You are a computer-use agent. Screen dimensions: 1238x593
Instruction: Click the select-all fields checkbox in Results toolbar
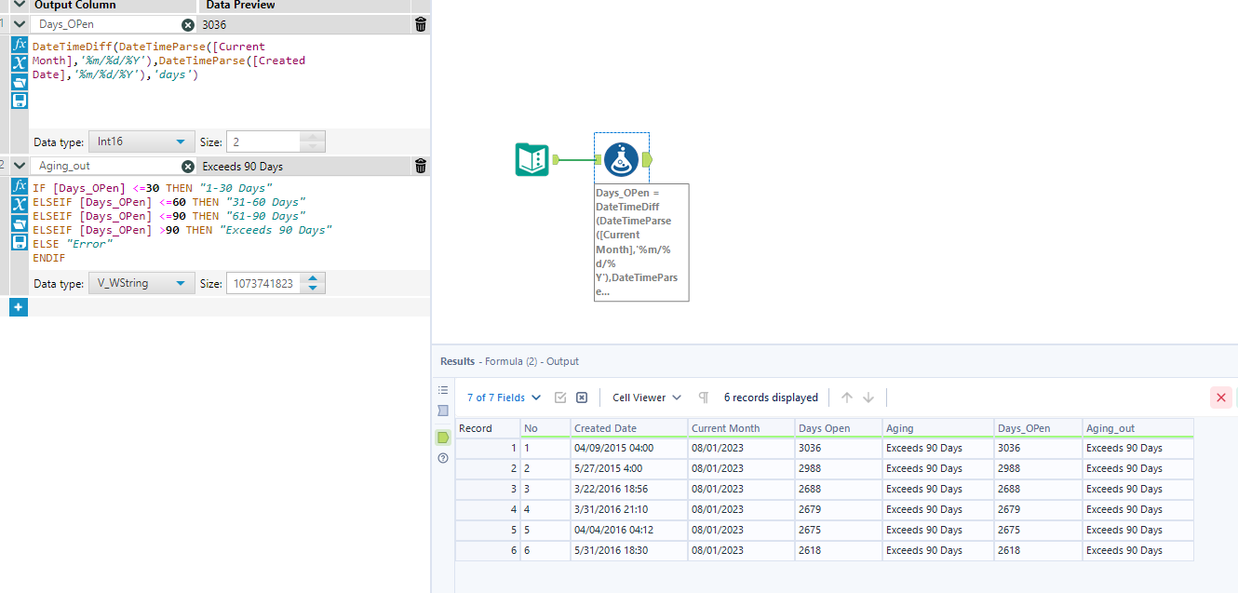pos(560,398)
